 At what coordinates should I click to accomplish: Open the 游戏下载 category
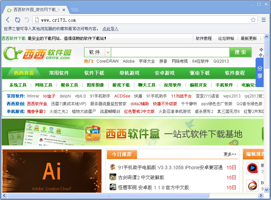(121, 85)
